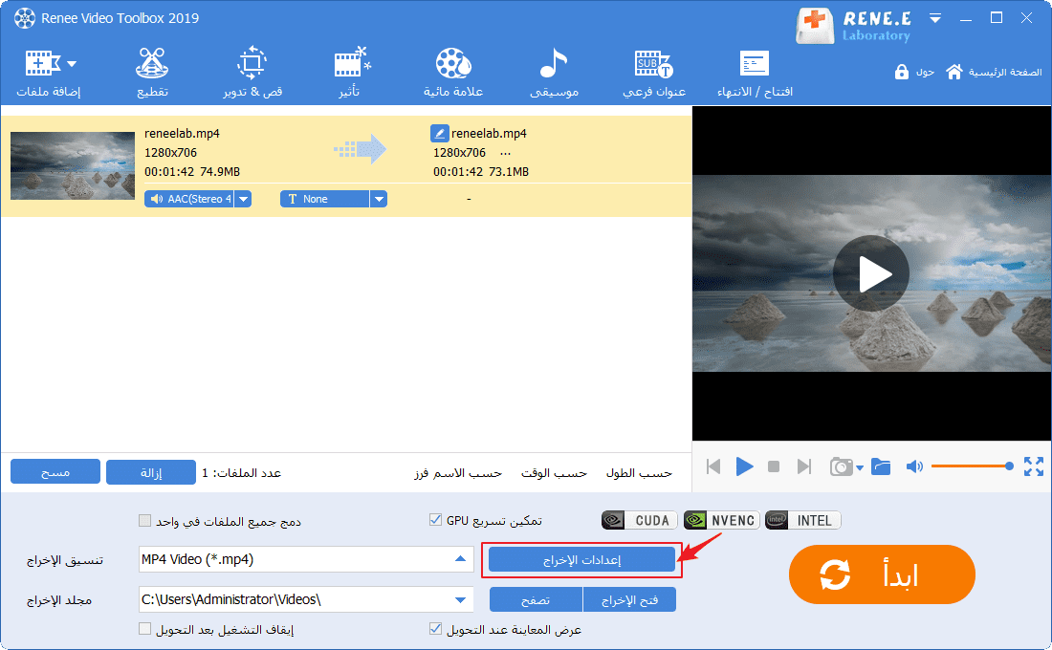Click the lock About icon
The width and height of the screenshot is (1052, 650).
tap(901, 72)
